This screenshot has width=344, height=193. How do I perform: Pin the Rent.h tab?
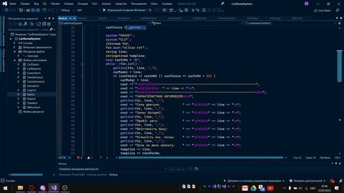(x=70, y=18)
